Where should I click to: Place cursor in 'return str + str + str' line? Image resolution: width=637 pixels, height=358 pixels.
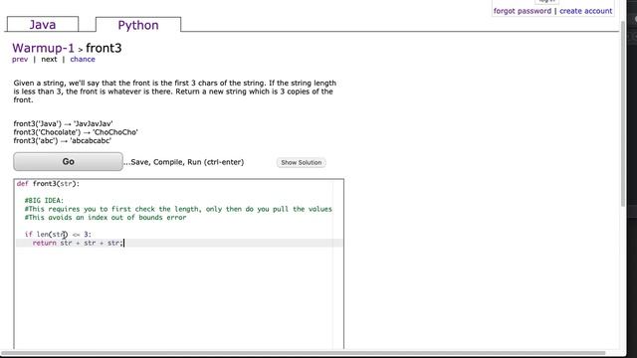coord(78,243)
